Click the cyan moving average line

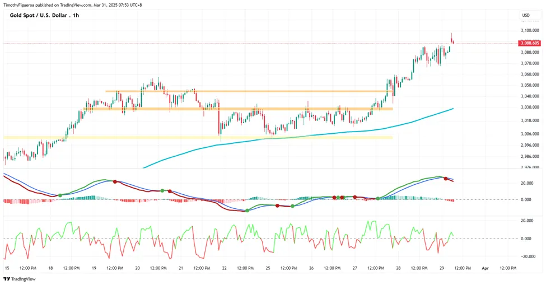(x=348, y=131)
